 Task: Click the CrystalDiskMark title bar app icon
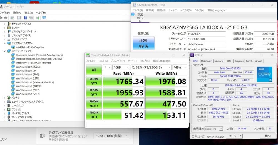pos(88,55)
